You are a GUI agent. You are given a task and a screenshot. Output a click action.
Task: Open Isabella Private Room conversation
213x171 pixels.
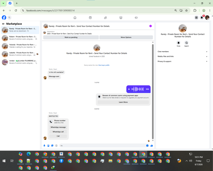click(x=20, y=54)
